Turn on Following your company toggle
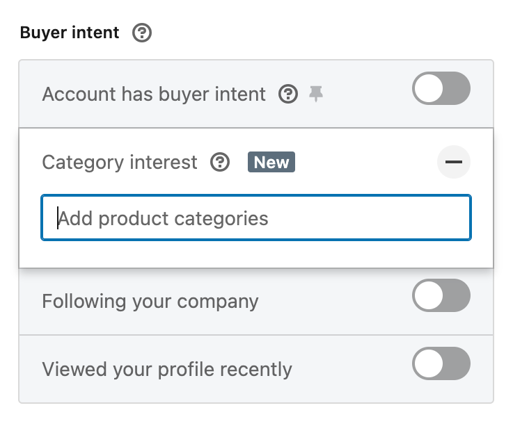The height and width of the screenshot is (426, 513). coord(441,295)
